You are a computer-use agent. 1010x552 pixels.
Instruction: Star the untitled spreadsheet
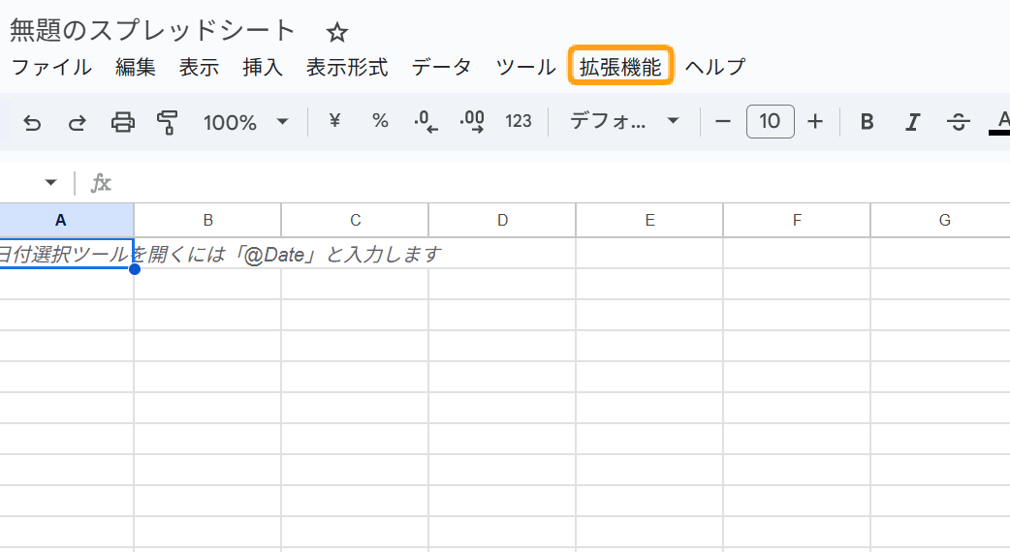coord(337,32)
